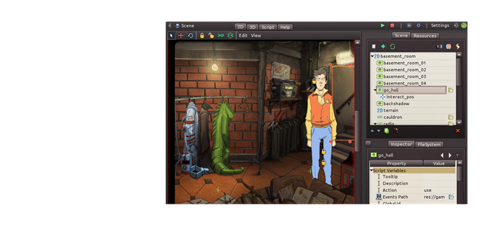The height and width of the screenshot is (231, 496).
Task: Open the node script lightning icon
Action: click(458, 46)
